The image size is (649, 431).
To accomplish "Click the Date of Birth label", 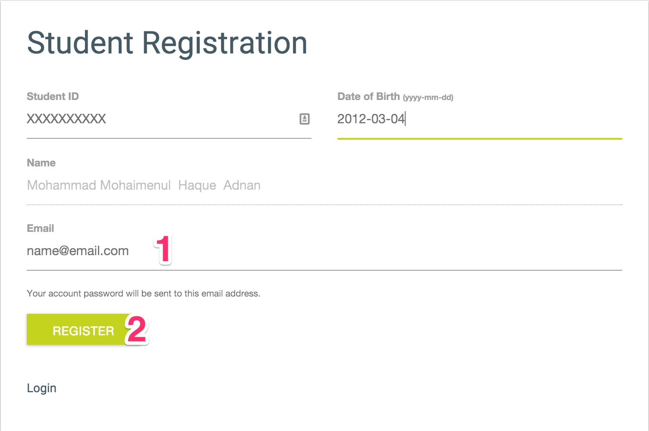I will 368,97.
